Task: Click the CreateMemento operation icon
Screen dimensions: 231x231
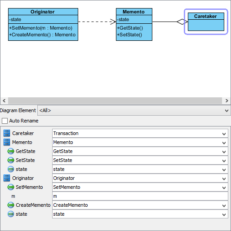Action: click(x=11, y=205)
